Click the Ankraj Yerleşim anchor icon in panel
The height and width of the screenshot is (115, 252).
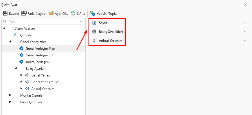pos(94,41)
